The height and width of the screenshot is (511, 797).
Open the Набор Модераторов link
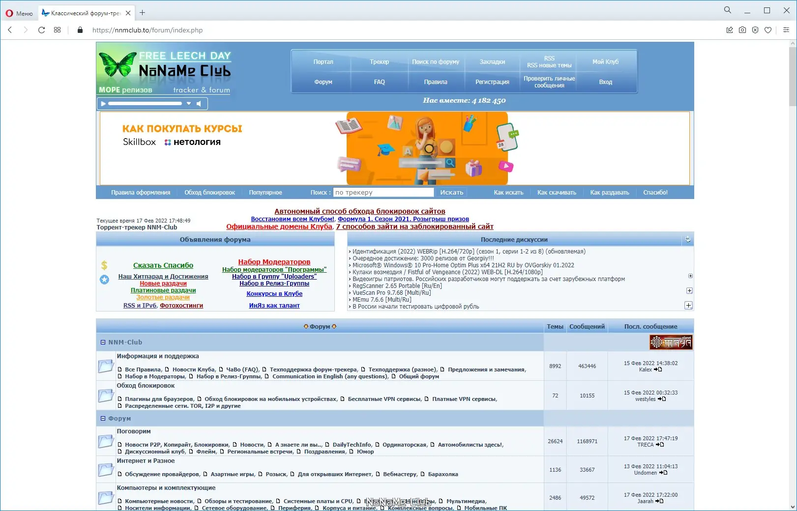tap(274, 262)
